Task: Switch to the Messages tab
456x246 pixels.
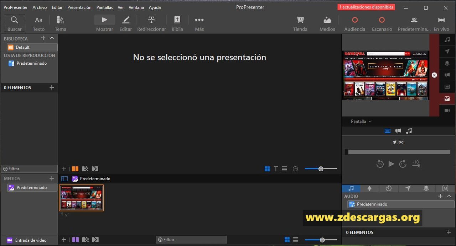Action: (408, 188)
